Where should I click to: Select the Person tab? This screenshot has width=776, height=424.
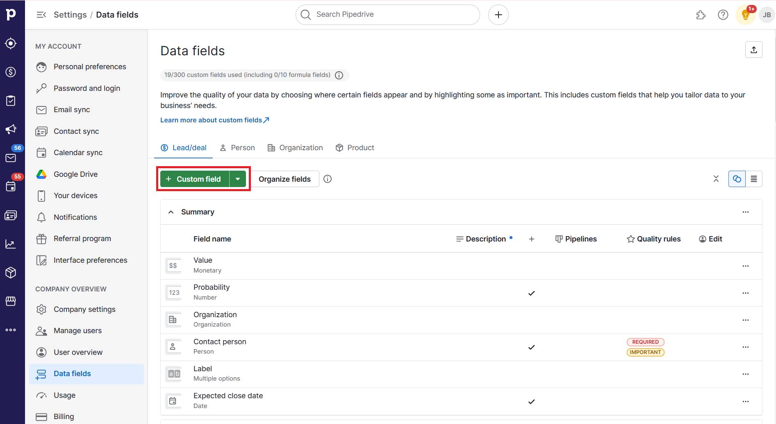(237, 148)
